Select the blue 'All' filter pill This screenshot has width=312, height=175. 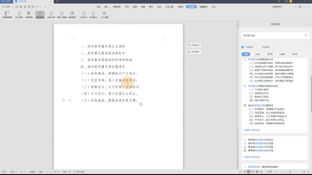(246, 54)
